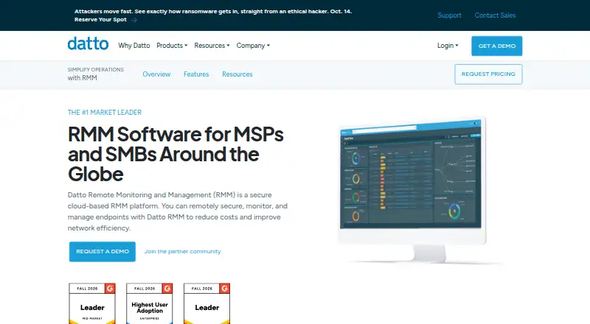Switch to the Resources tab in the RMM sub-navigation
Screen dimensions: 590x324
tap(237, 74)
